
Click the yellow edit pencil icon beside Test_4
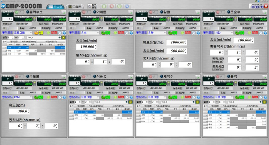198,102
